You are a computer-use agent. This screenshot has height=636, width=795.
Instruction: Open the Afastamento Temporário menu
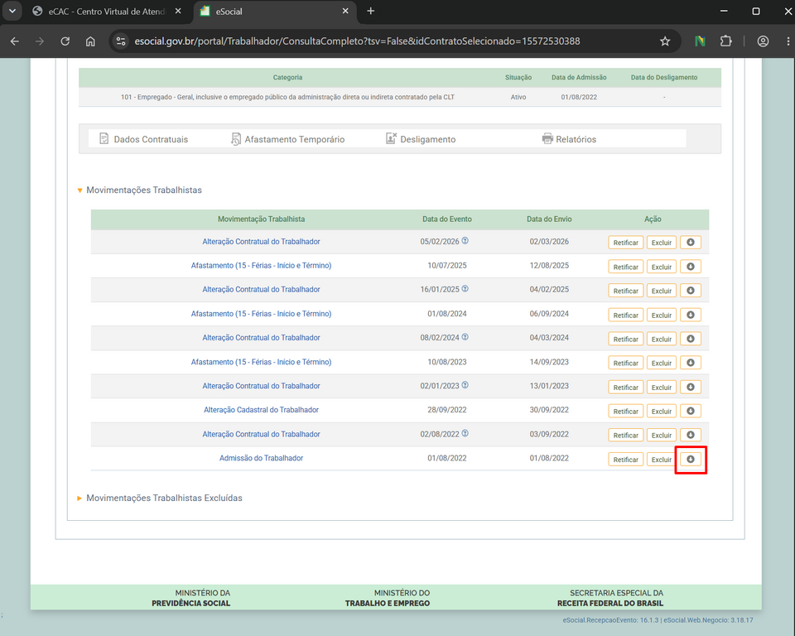pos(287,139)
